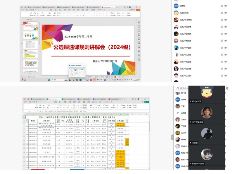Toggle the Notes (备注) pane in the presentation status bar
The width and height of the screenshot is (235, 174).
coord(97,77)
